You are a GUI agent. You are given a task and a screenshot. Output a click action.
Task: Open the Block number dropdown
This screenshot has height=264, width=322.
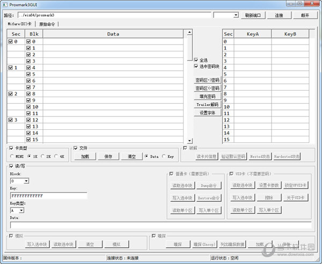26,181
